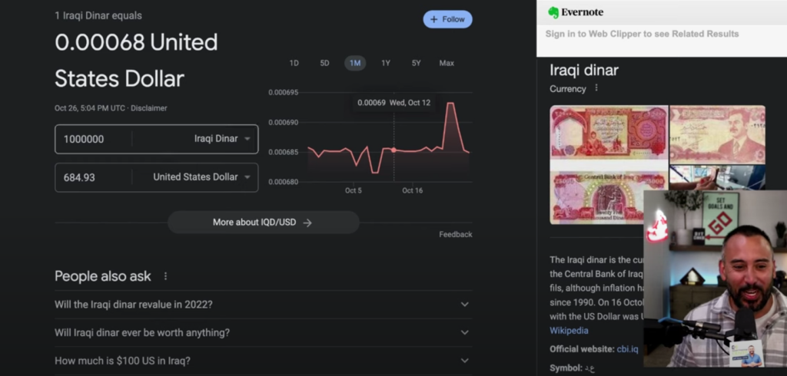Open the United States Dollar currency dropdown
This screenshot has height=376, width=787.
201,177
